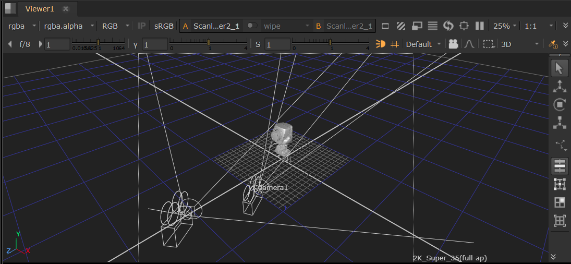Activate the Translate (move) tool
Screen dimensions: 571x264
[x=560, y=87]
